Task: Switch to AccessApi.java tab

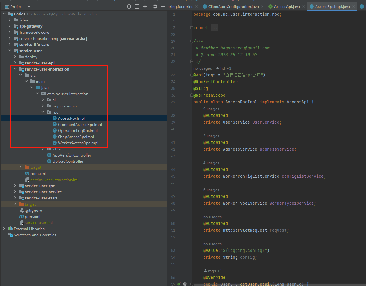Action: (x=287, y=6)
